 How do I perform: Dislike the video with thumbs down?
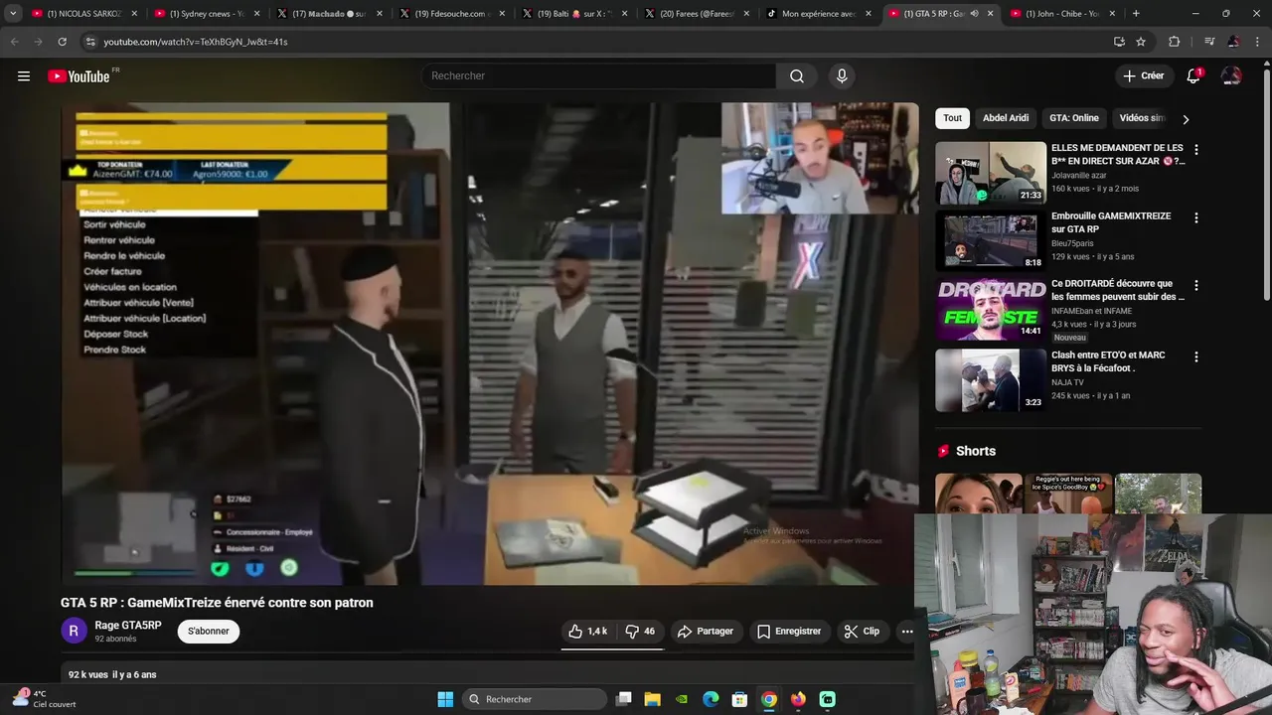click(x=639, y=632)
